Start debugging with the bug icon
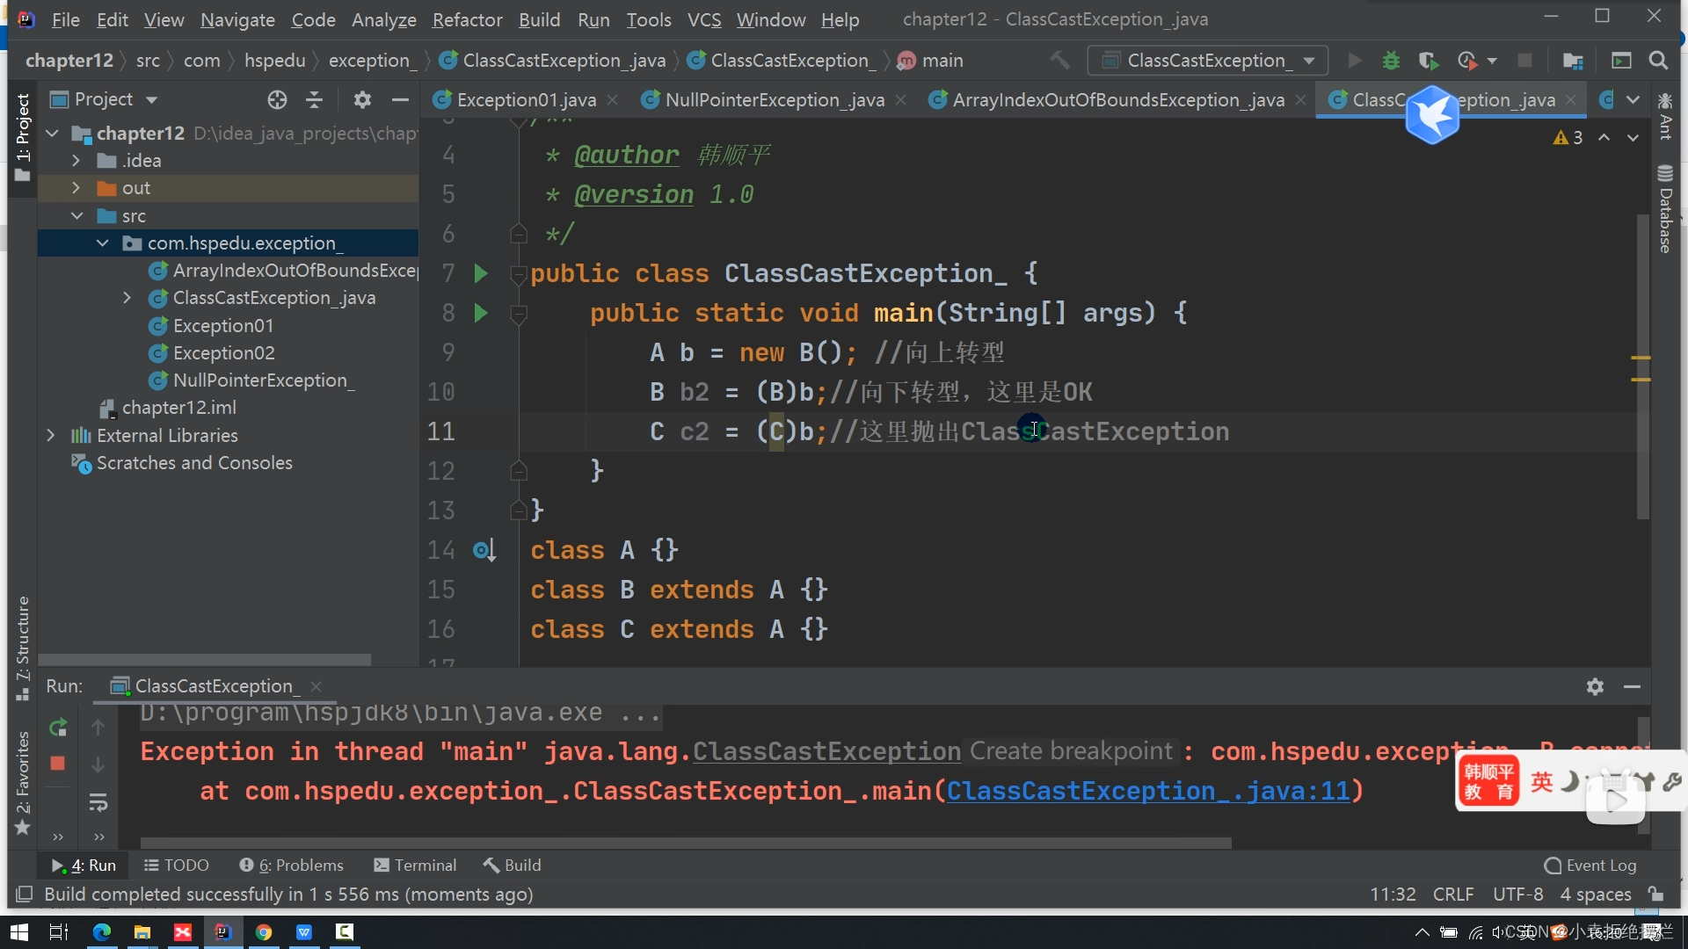1688x949 pixels. coord(1391,61)
